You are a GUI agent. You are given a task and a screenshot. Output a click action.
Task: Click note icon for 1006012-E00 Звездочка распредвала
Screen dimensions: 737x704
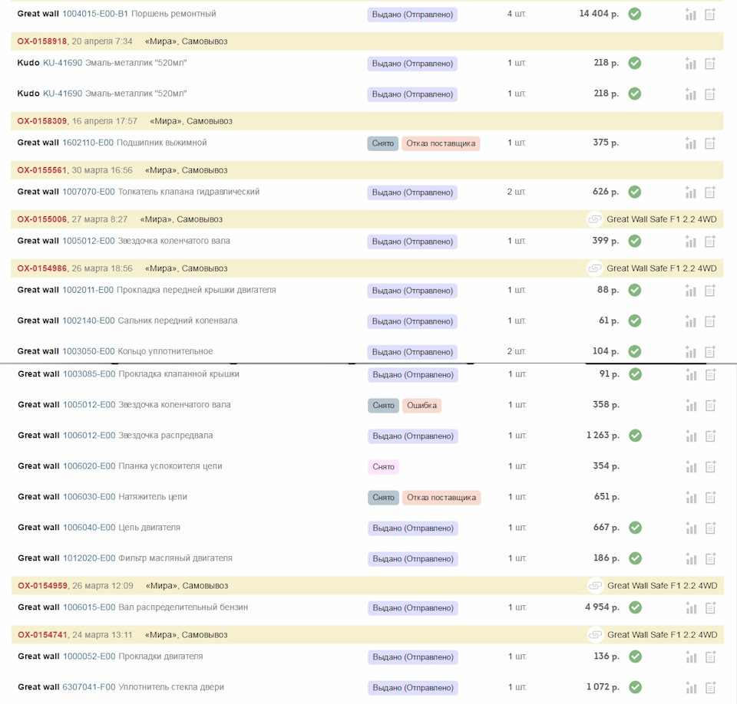711,436
